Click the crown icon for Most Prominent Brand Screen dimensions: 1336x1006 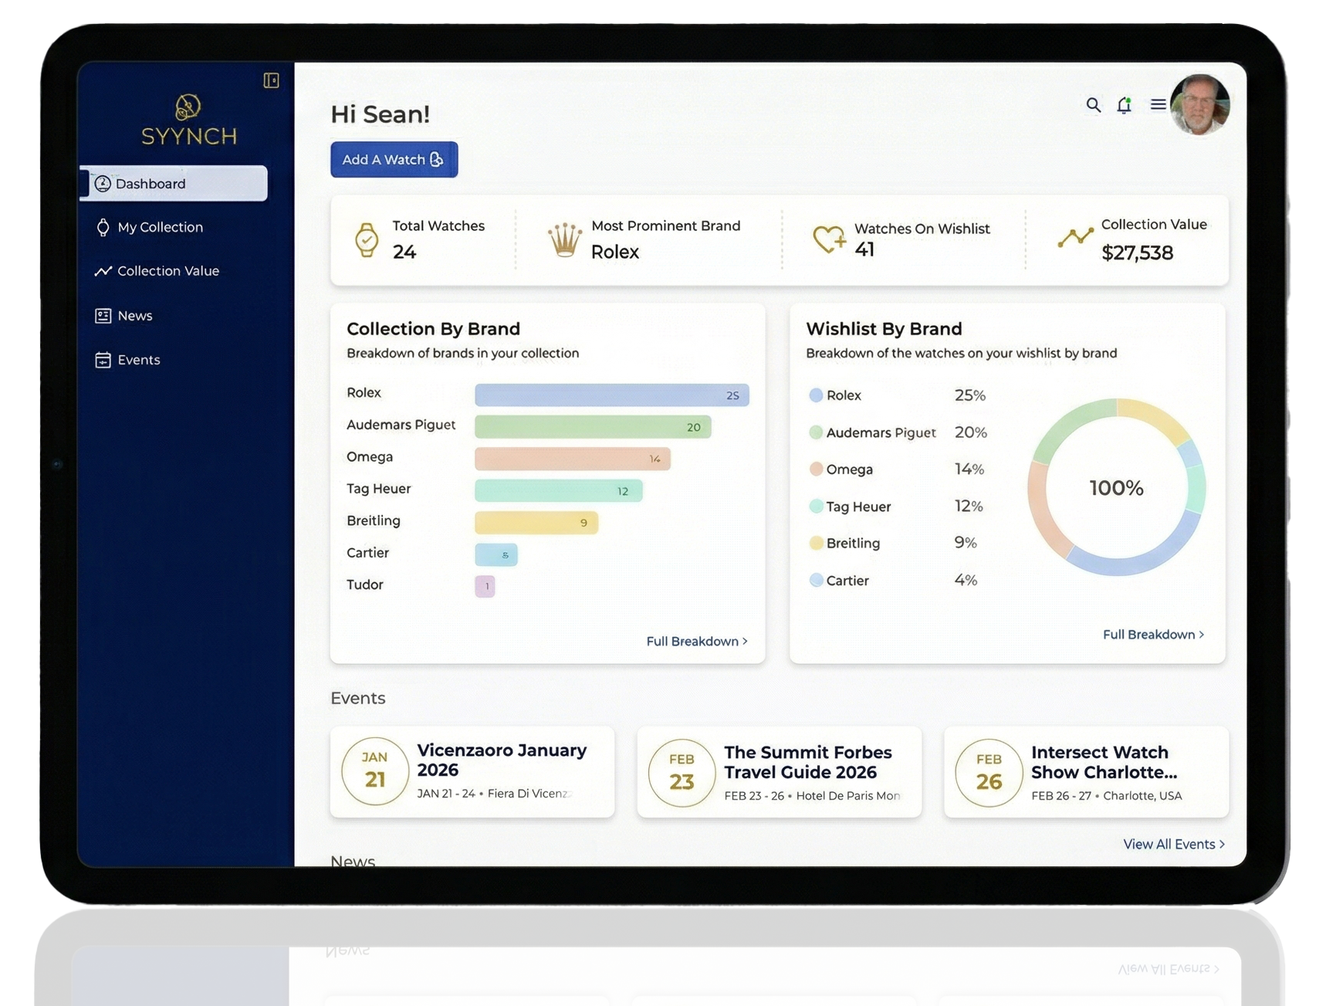tap(564, 239)
